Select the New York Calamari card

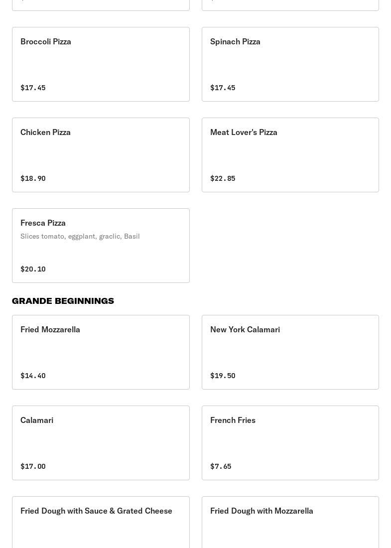pos(290,352)
